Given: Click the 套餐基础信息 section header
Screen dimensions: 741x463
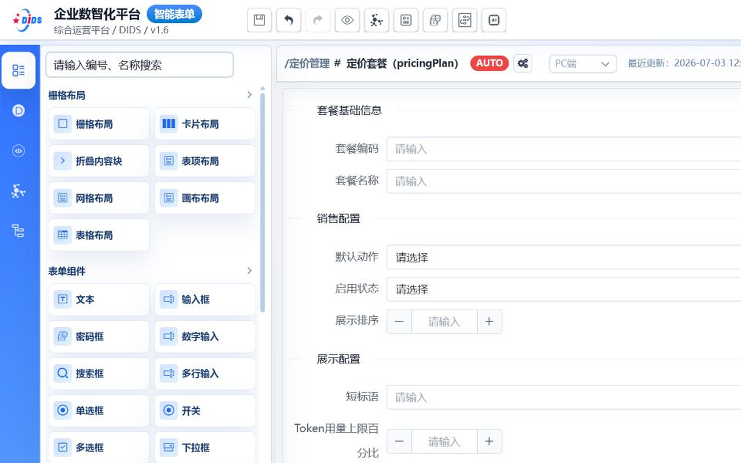Looking at the screenshot, I should [x=349, y=111].
